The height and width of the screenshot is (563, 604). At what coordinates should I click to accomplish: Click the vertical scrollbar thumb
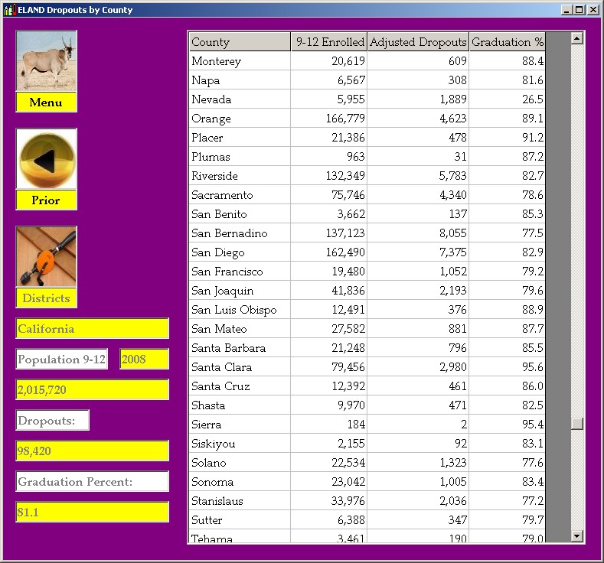pyautogui.click(x=577, y=424)
